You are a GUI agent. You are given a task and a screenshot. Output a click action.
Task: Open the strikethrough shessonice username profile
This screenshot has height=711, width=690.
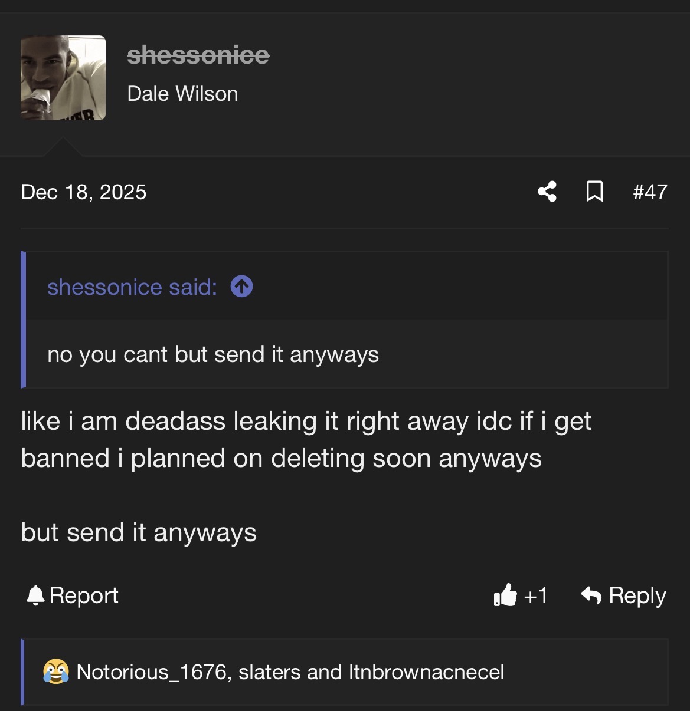click(198, 55)
